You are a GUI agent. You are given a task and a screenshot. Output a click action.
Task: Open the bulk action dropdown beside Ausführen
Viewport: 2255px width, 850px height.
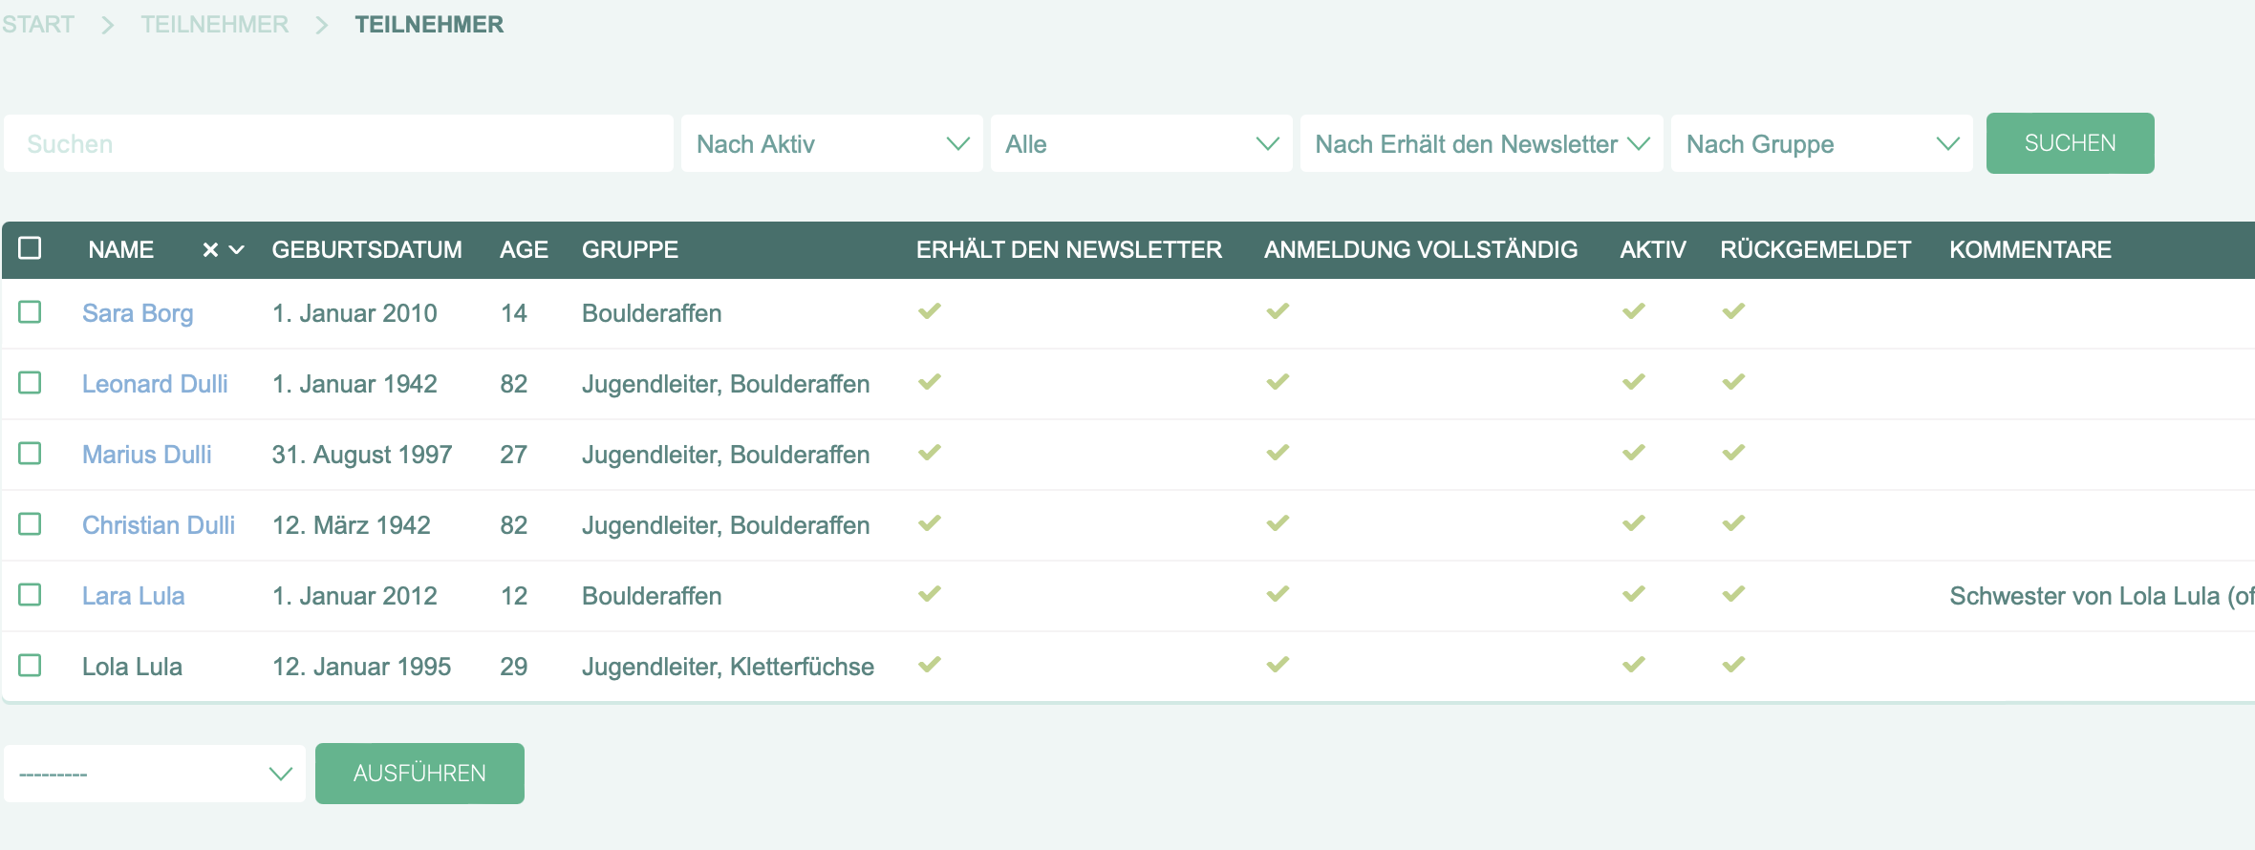155,774
